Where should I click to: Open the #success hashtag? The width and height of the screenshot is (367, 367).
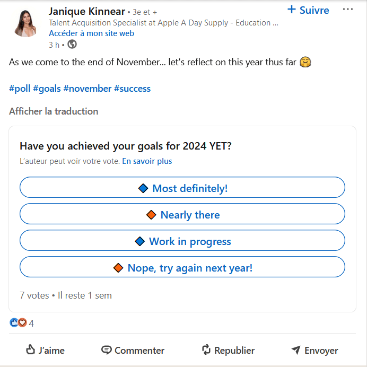132,89
